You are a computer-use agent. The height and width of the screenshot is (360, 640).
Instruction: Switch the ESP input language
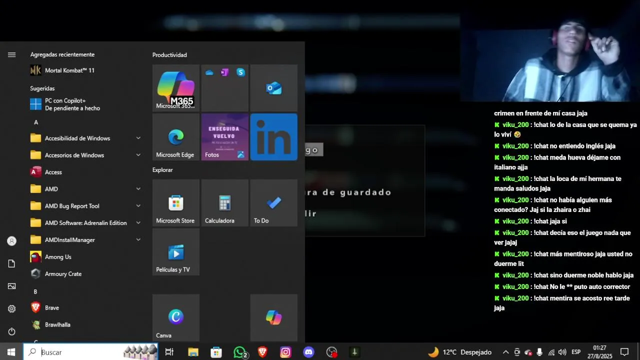click(576, 352)
